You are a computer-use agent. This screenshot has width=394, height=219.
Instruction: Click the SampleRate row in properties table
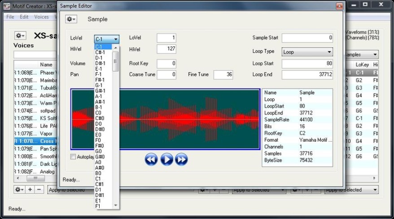coord(297,120)
